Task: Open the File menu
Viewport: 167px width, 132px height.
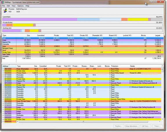Action: pyautogui.click(x=3, y=6)
